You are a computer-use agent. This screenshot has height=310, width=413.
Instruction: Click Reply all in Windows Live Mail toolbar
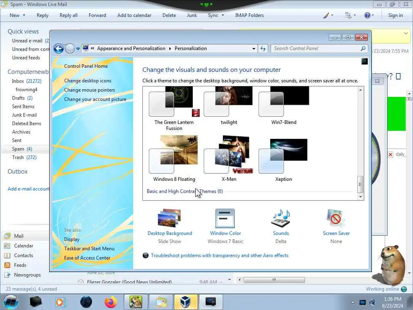coord(69,15)
